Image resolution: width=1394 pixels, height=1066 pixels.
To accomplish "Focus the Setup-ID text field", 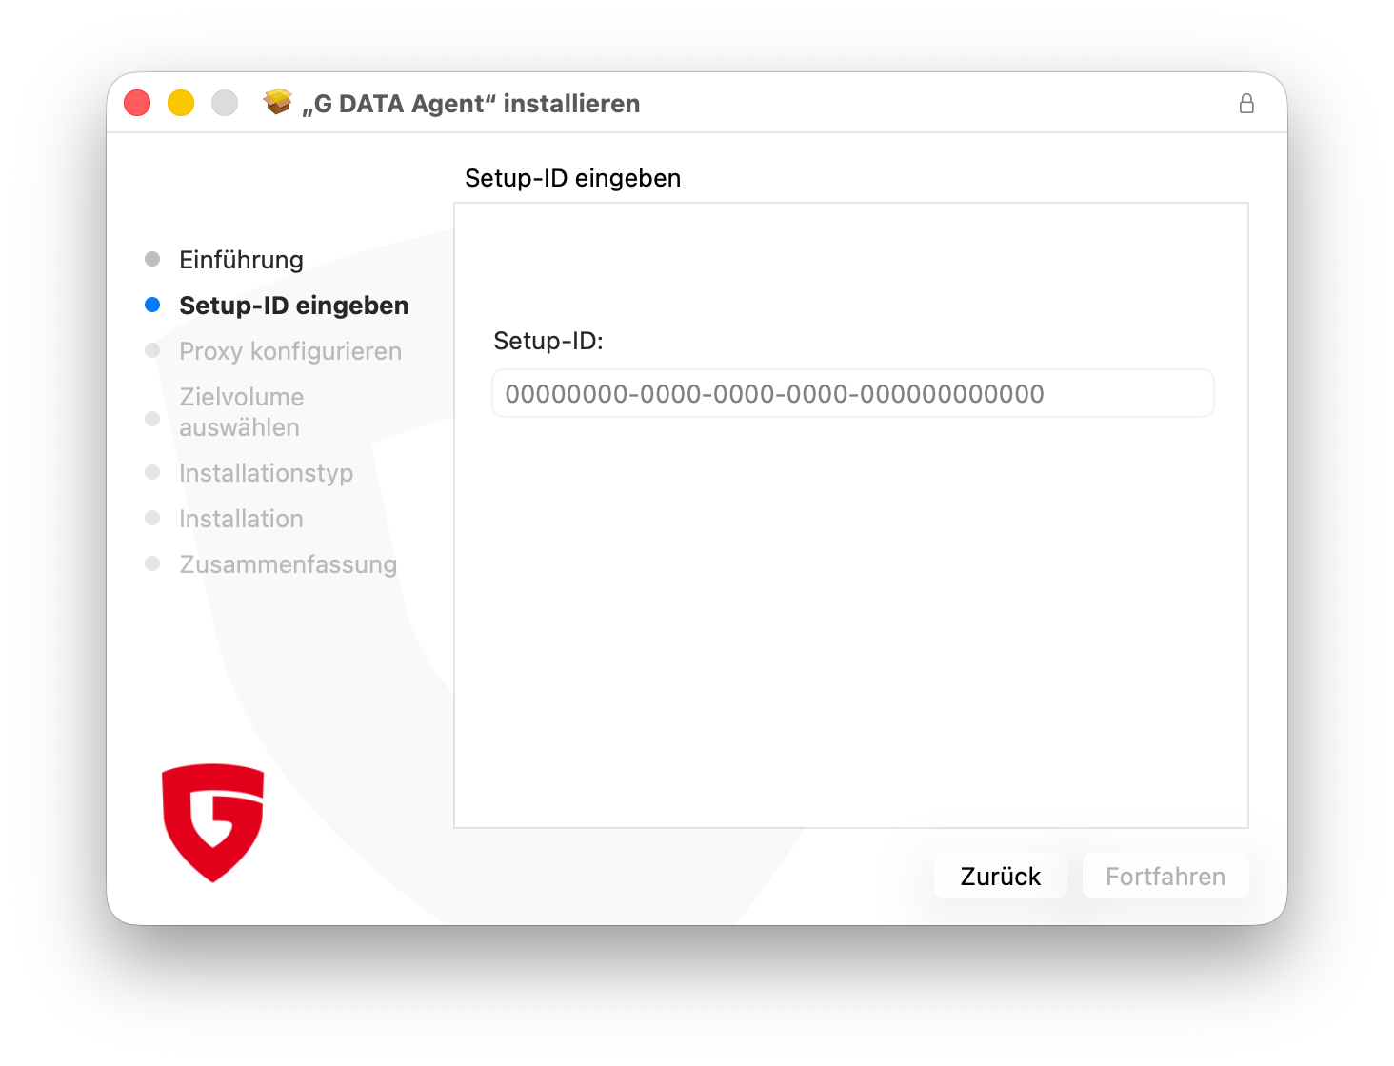I will point(852,393).
